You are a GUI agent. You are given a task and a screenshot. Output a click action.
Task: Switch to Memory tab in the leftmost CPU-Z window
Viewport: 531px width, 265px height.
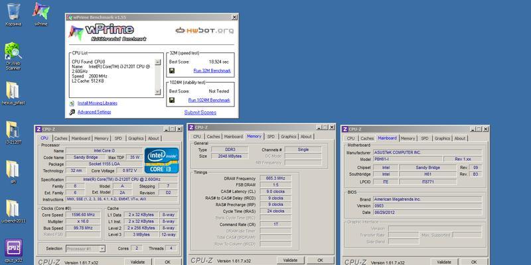[x=102, y=138]
